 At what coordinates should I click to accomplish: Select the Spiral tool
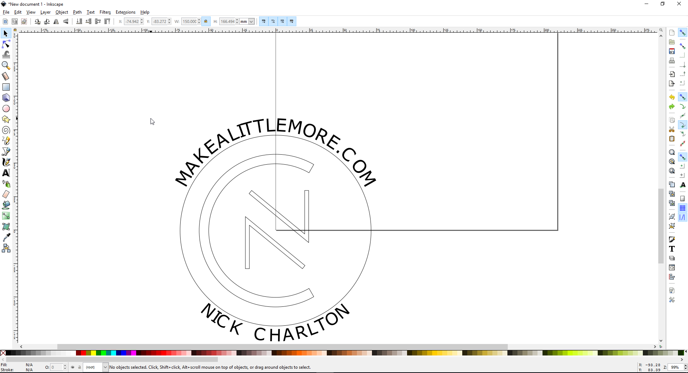tap(6, 130)
